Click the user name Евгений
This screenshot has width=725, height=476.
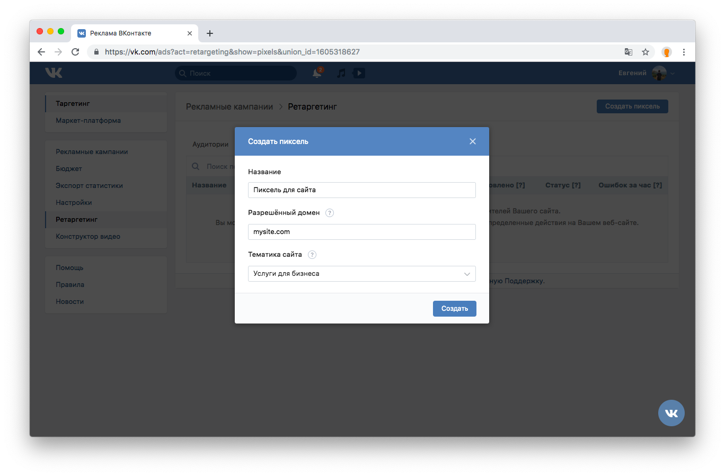pos(632,73)
